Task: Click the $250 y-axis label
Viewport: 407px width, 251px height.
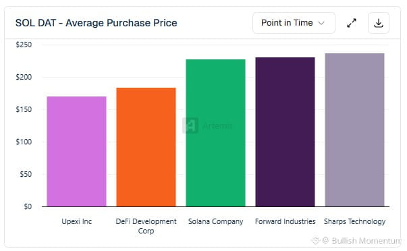Action: 24,45
